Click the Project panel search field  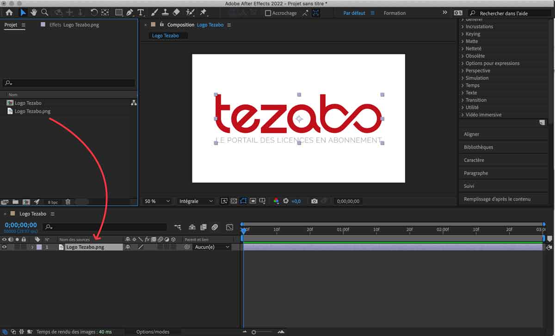click(69, 83)
